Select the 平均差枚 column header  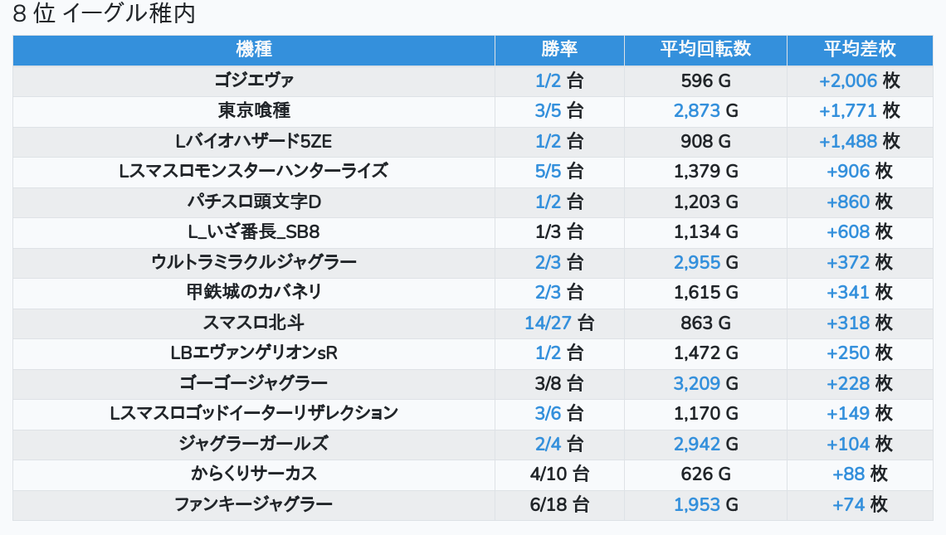pos(860,50)
